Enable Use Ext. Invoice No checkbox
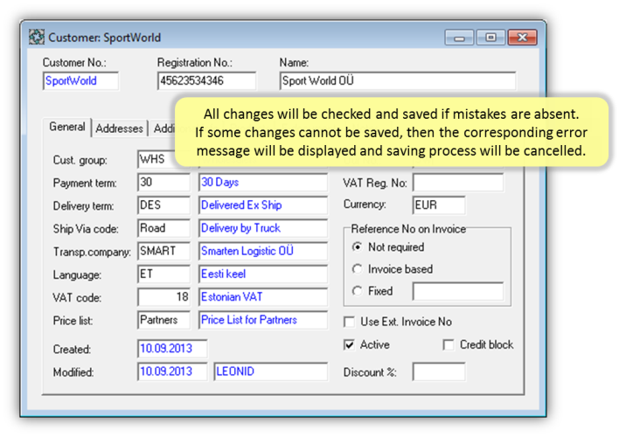 pyautogui.click(x=349, y=323)
